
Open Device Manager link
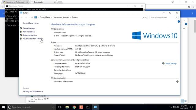coord(29,28)
